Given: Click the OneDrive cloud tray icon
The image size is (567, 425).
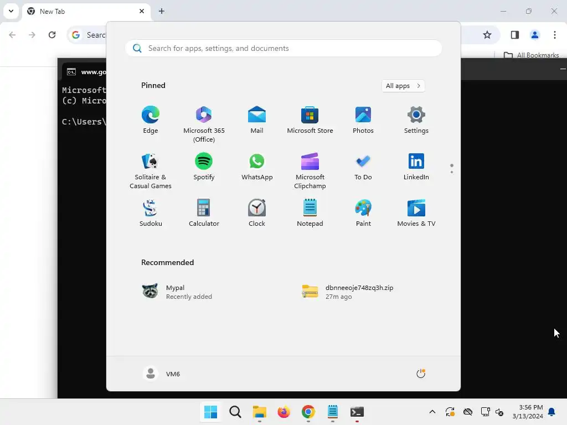Looking at the screenshot, I should click(x=468, y=412).
